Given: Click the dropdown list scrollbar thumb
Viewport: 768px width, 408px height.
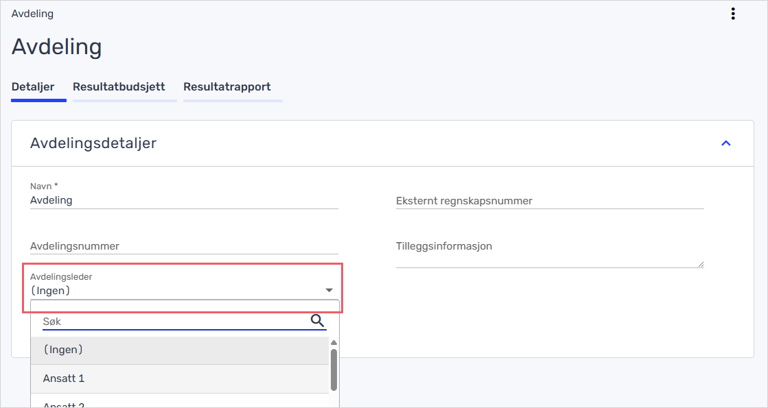Looking at the screenshot, I should tap(334, 369).
